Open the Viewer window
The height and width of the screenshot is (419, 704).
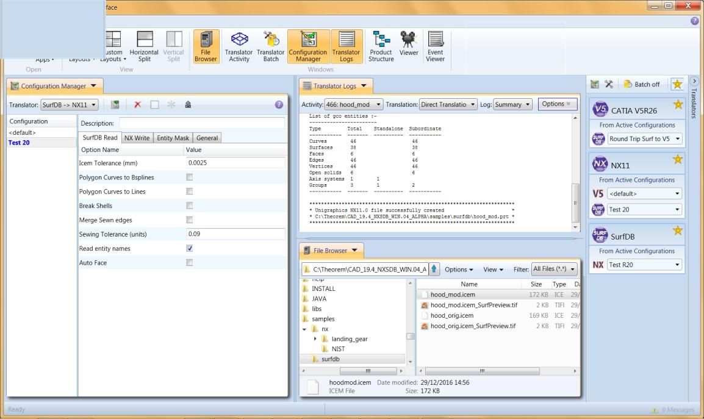click(x=409, y=44)
